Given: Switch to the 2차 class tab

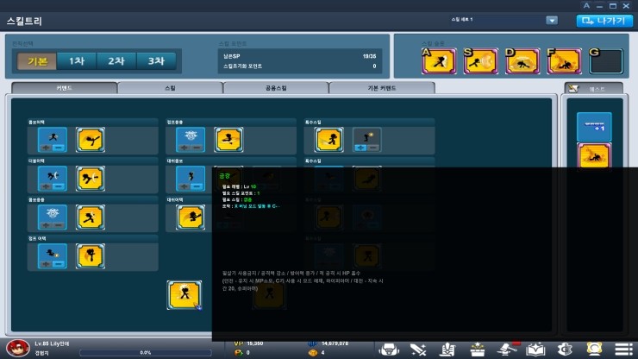Looking at the screenshot, I should (x=116, y=61).
